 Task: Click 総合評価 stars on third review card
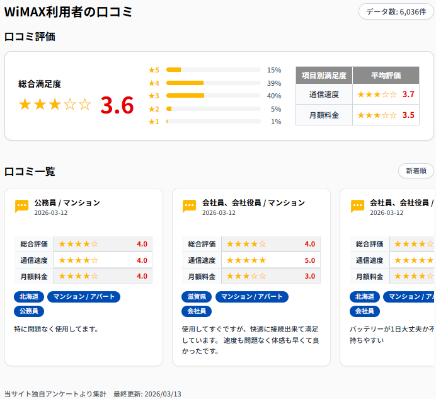coord(414,244)
